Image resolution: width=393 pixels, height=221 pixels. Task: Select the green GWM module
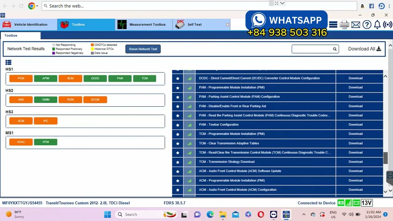(46, 99)
